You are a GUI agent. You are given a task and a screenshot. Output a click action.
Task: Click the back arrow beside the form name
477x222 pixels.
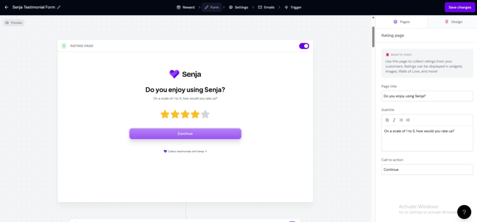point(7,7)
